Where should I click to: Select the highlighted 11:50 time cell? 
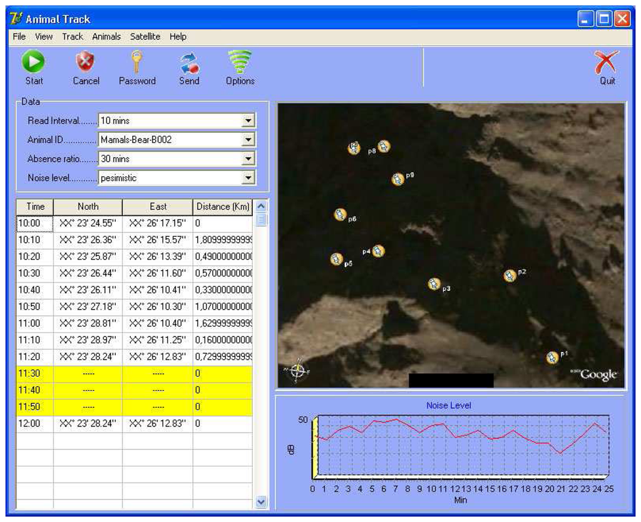point(35,407)
